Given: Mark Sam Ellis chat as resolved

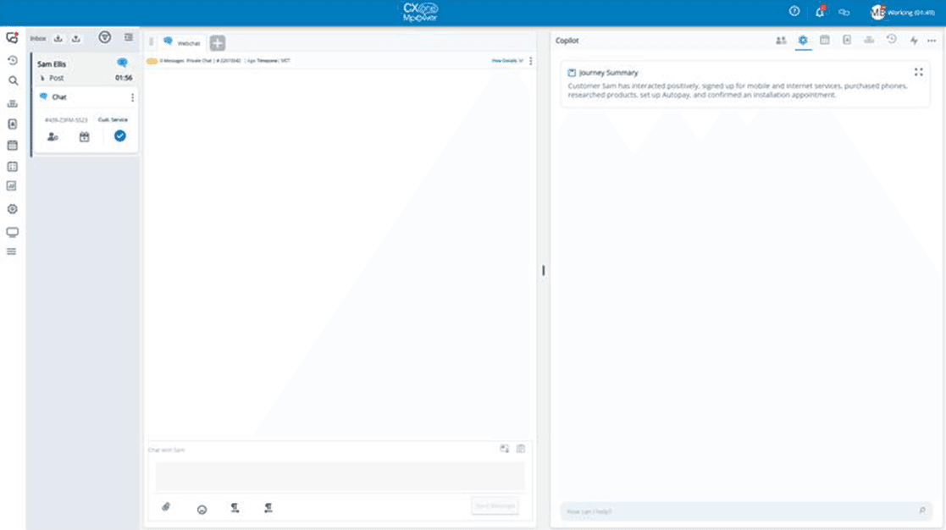Looking at the screenshot, I should pos(119,136).
